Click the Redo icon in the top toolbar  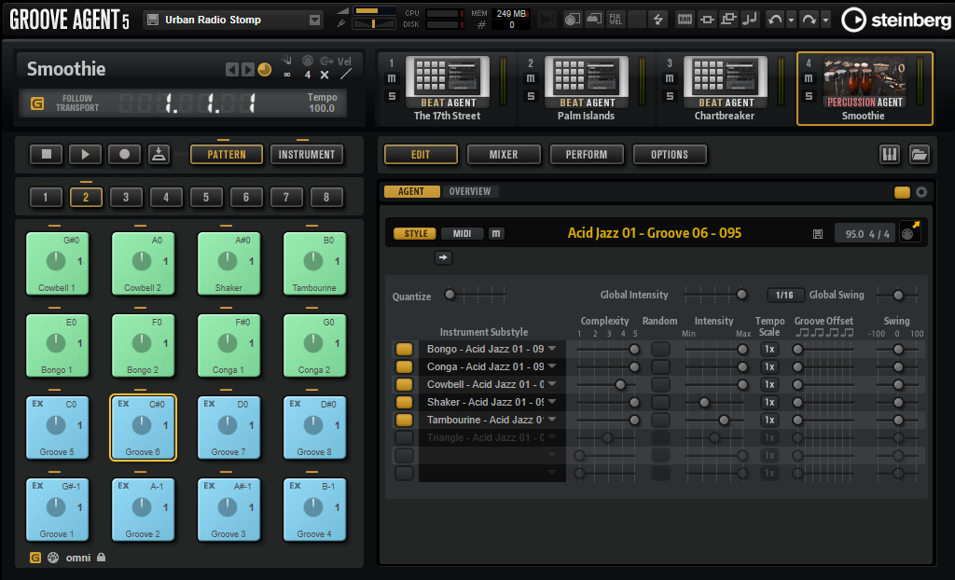(809, 18)
